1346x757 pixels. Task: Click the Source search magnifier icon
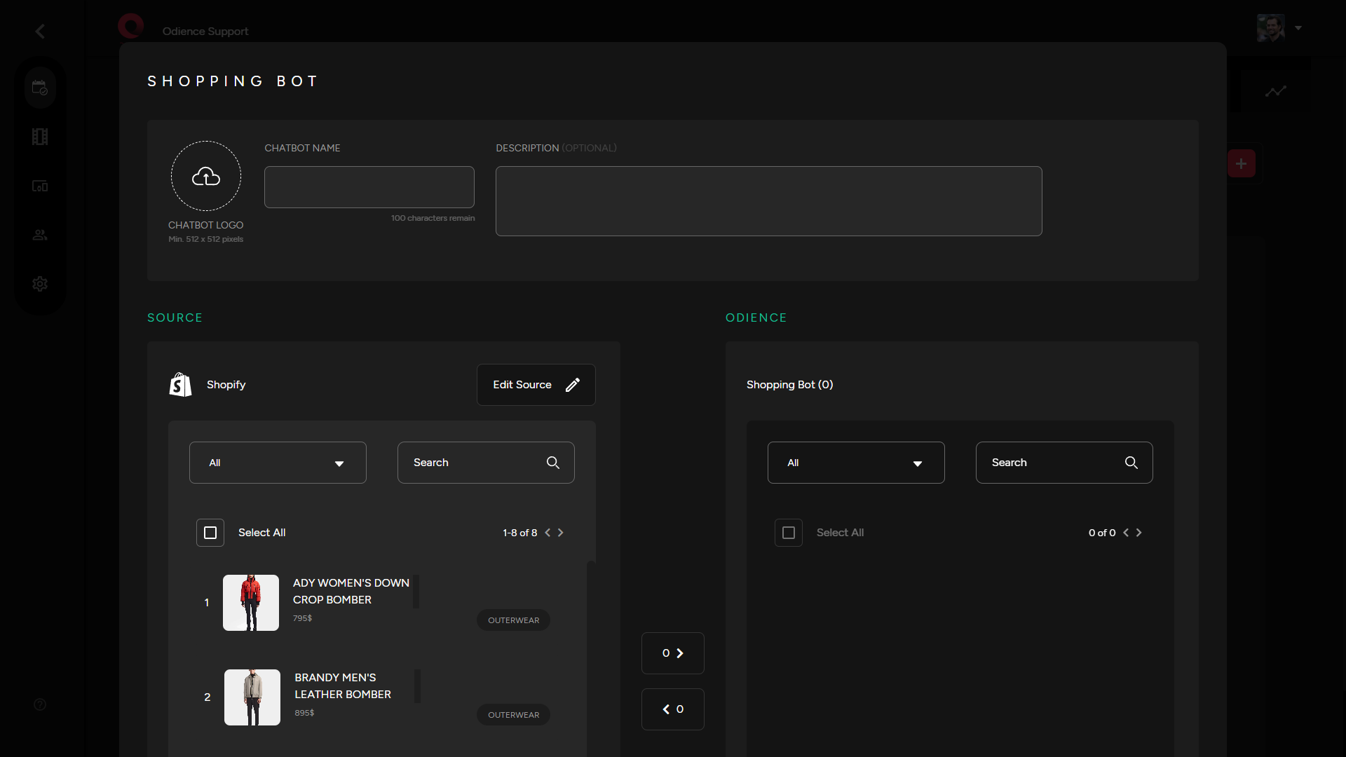pos(553,463)
